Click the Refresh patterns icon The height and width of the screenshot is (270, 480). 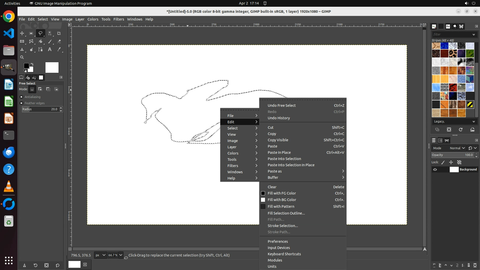pyautogui.click(x=460, y=129)
